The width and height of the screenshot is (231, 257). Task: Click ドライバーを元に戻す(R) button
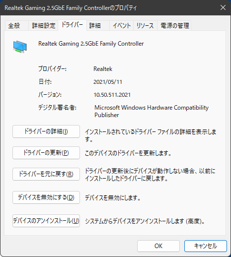[46, 174]
